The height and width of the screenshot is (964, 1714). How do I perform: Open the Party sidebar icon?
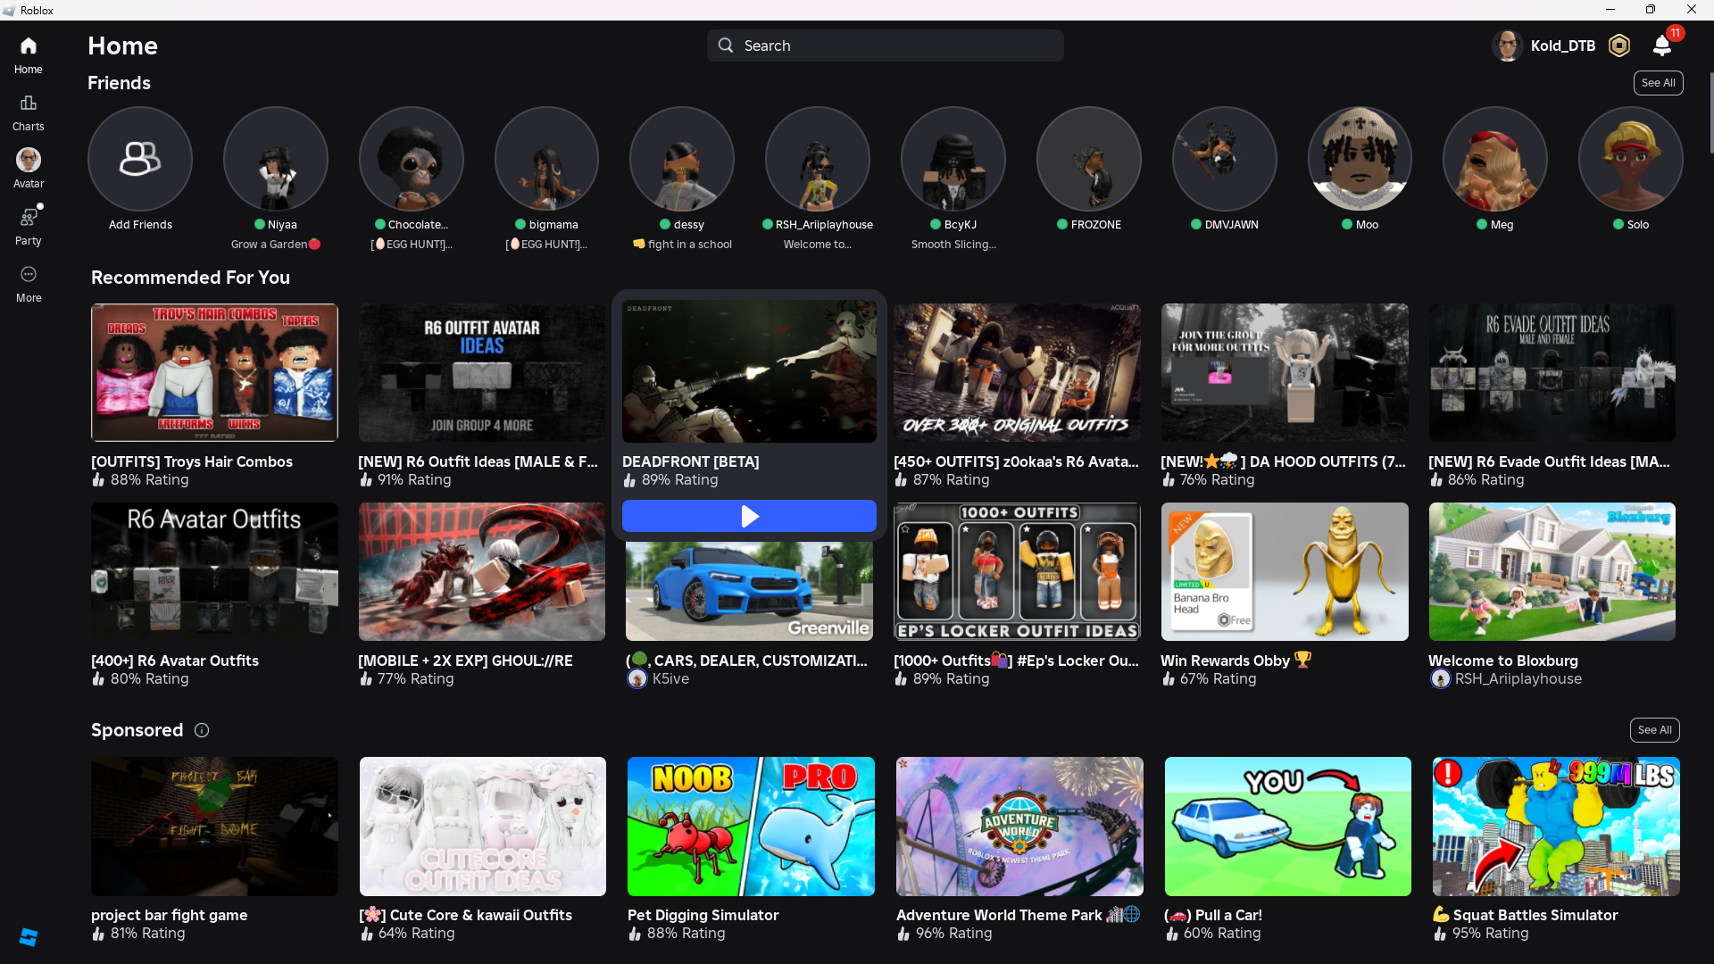coord(29,217)
